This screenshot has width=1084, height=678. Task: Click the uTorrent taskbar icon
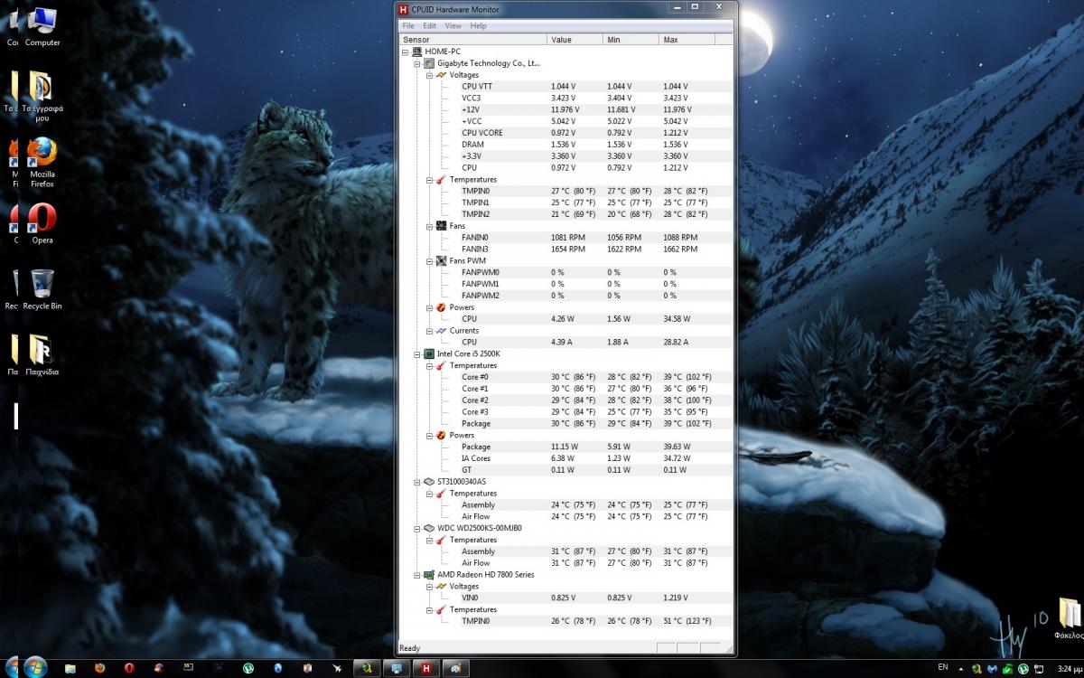coord(248,668)
